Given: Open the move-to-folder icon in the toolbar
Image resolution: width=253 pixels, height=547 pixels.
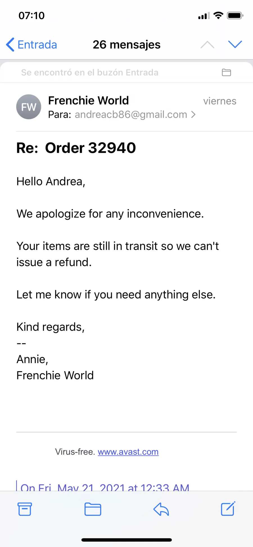Looking at the screenshot, I should (x=93, y=509).
